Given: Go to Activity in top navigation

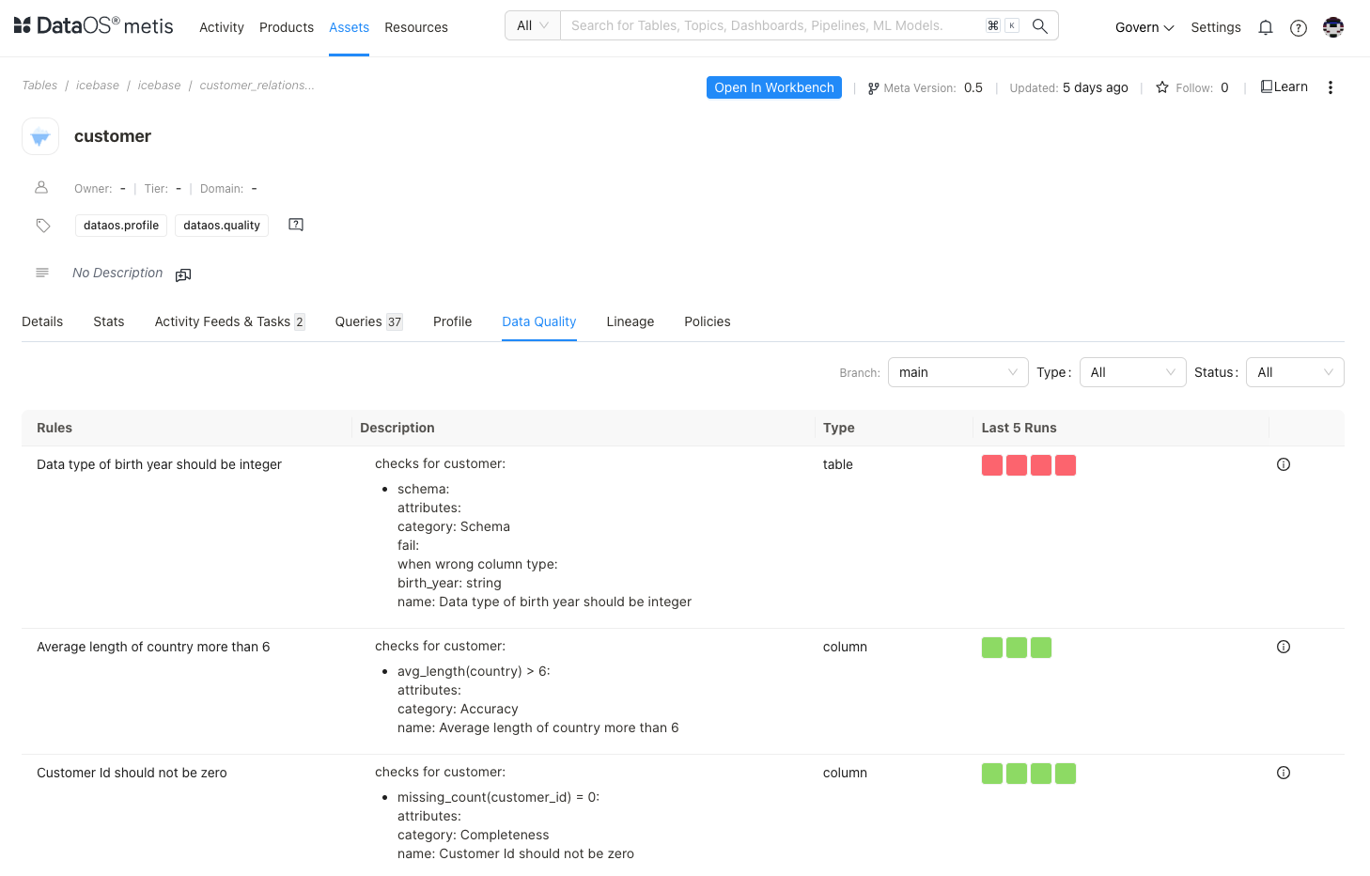Looking at the screenshot, I should tap(222, 27).
